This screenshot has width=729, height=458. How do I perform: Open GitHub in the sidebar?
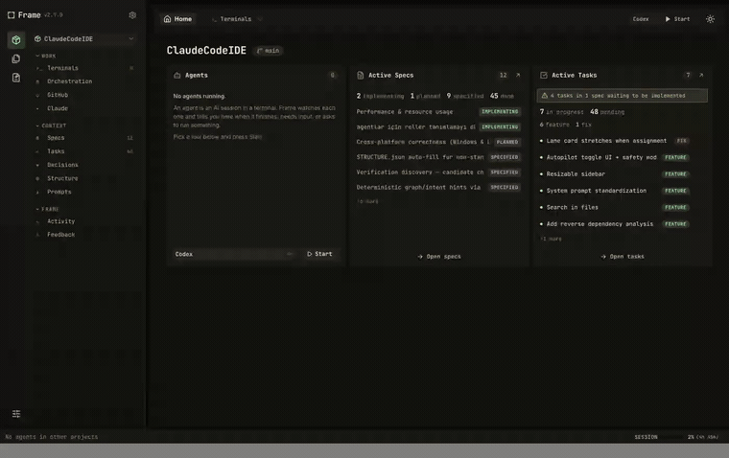[84, 95]
